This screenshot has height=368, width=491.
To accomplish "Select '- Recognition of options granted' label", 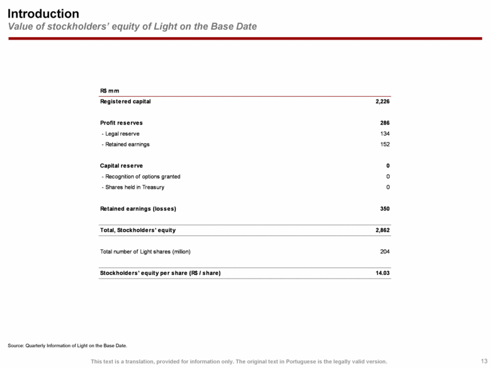I will pyautogui.click(x=141, y=177).
